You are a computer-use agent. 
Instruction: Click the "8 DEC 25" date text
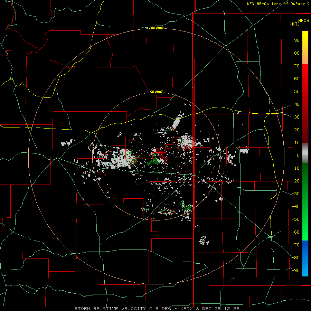[208, 309]
